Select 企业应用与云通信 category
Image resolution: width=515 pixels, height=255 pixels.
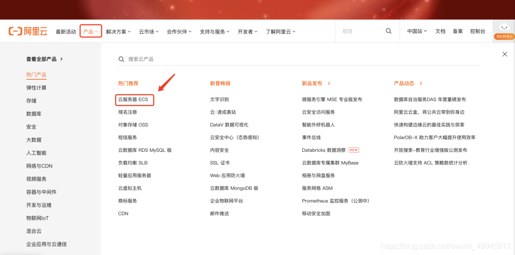47,244
